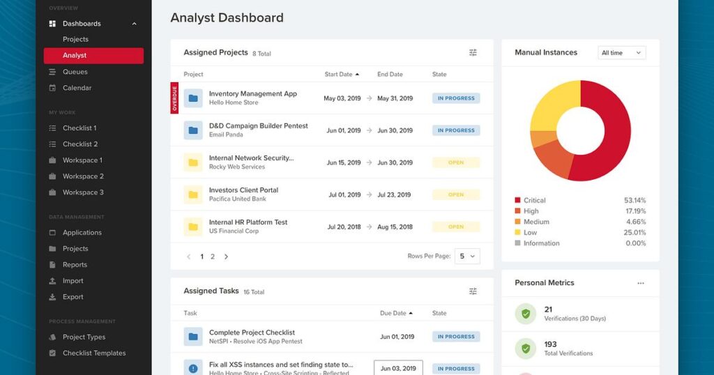
Task: Click the Checklist 2 list icon
Action: tap(52, 144)
